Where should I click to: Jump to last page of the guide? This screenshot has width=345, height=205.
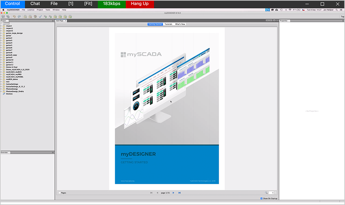180,193
